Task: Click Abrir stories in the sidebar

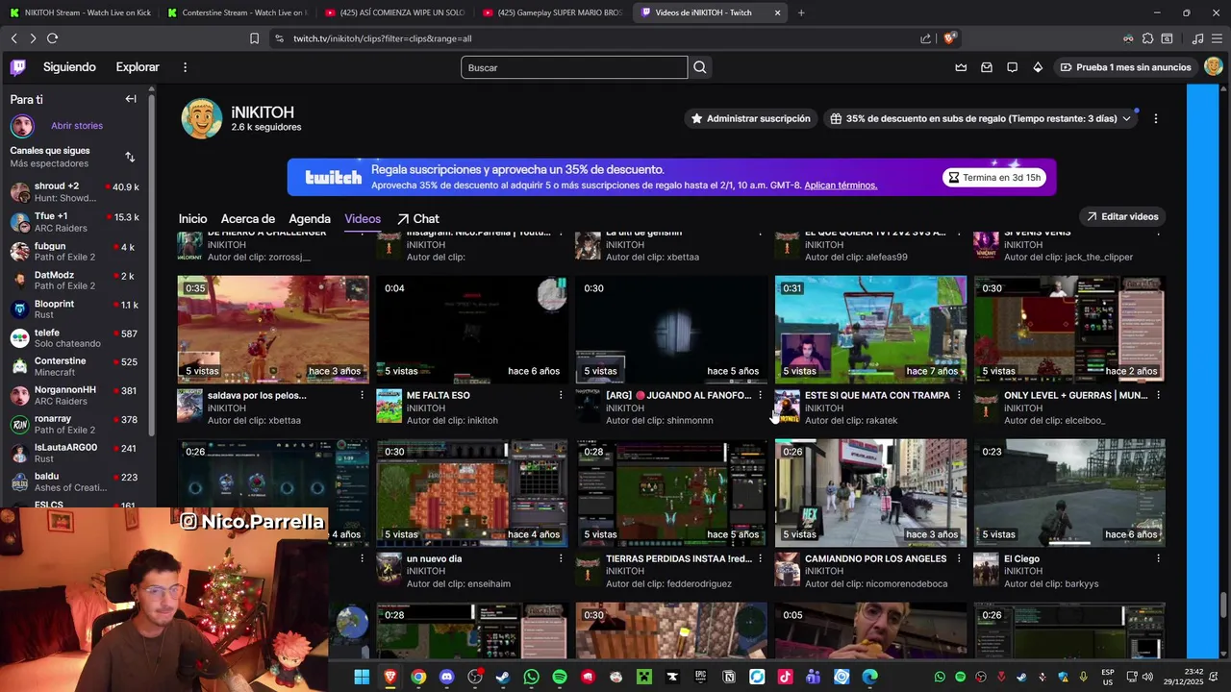Action: tap(77, 126)
